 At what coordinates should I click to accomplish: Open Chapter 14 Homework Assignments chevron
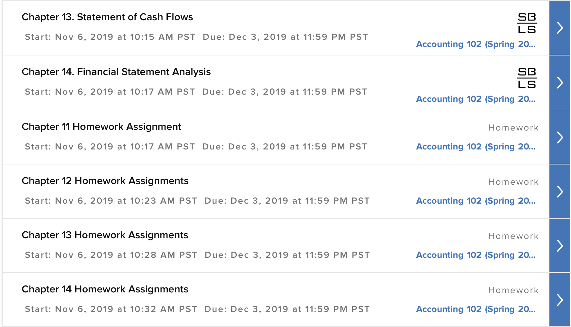pos(560,300)
